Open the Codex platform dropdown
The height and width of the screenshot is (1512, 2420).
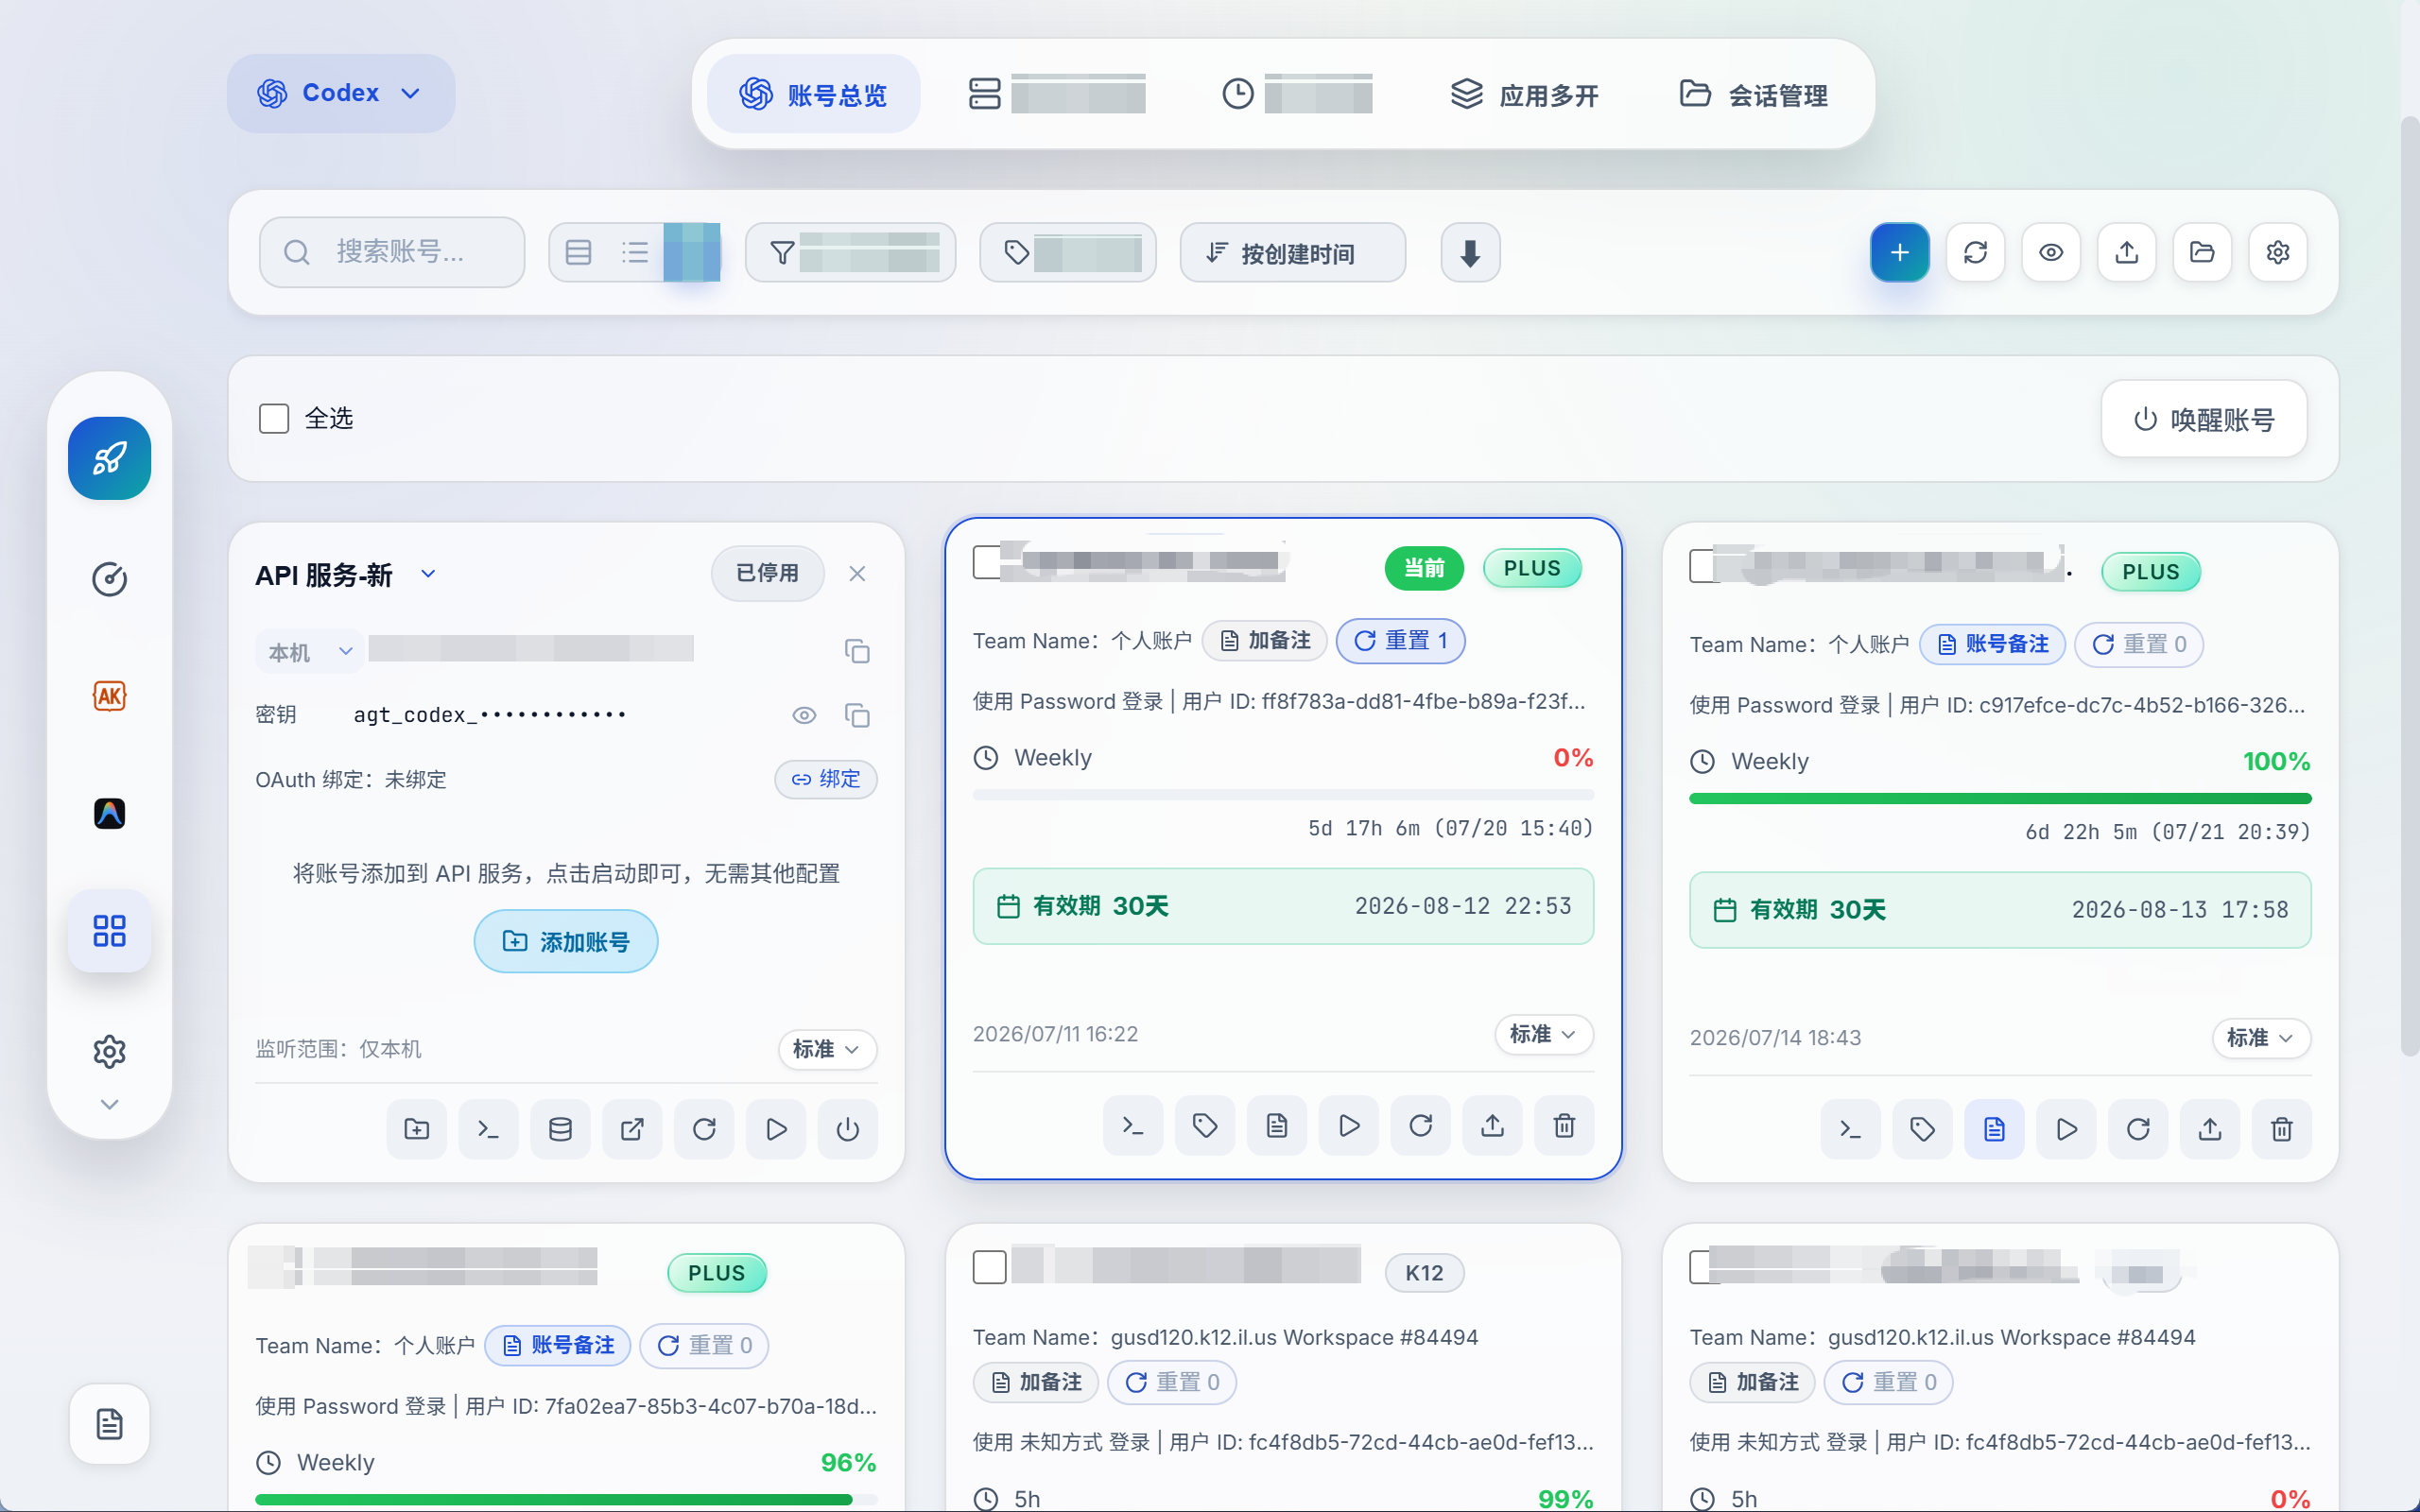(x=340, y=93)
